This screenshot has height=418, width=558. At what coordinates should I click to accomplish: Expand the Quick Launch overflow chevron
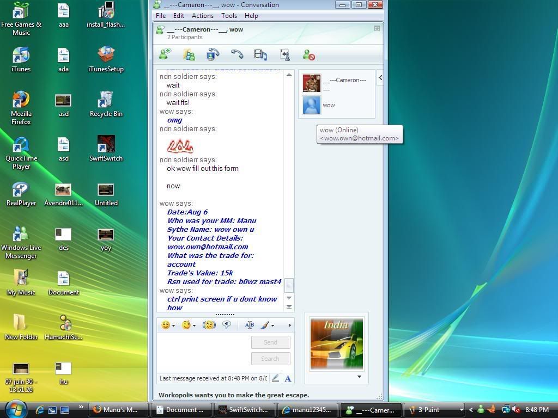[x=81, y=407]
